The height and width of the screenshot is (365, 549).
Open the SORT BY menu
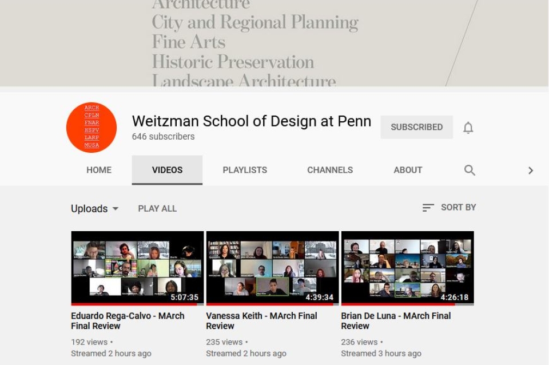pyautogui.click(x=449, y=207)
